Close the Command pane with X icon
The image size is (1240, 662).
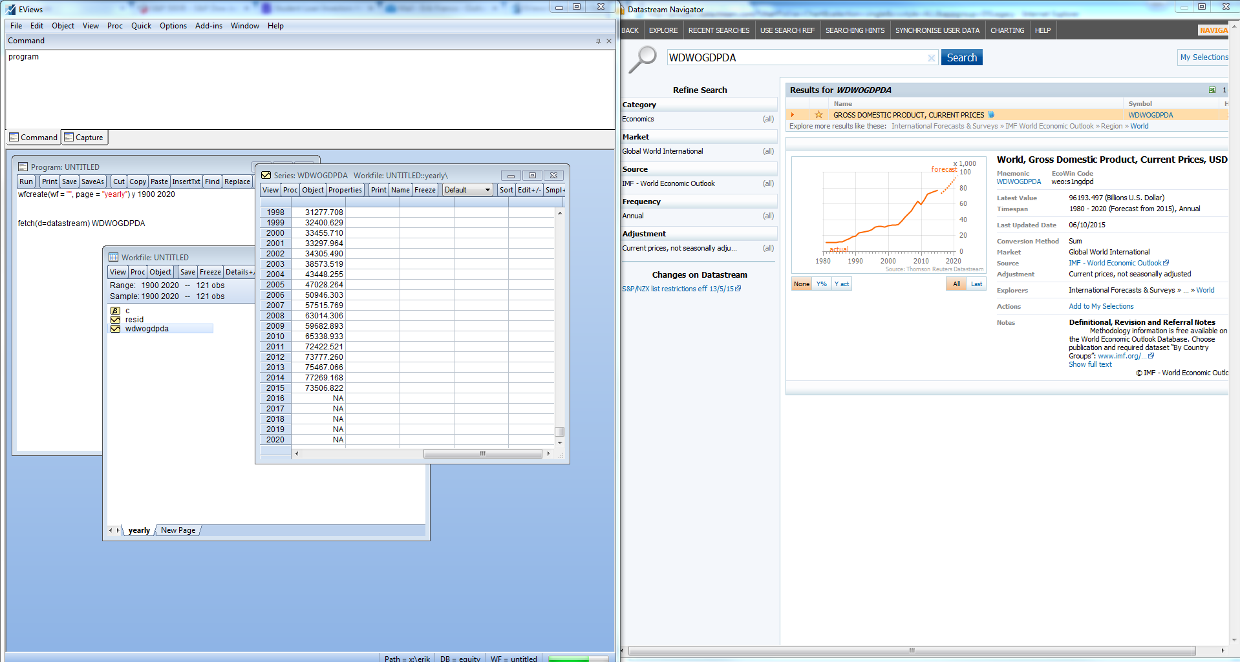coord(608,41)
